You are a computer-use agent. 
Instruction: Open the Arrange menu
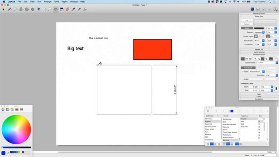coord(48,2)
